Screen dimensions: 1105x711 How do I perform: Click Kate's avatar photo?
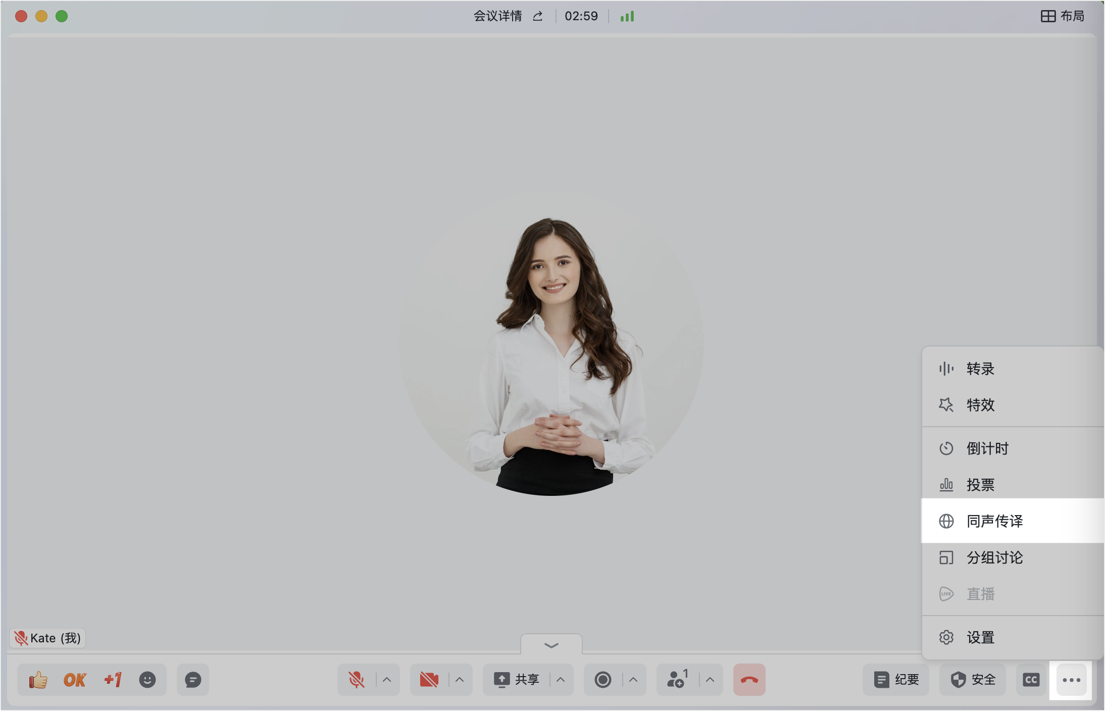(551, 344)
